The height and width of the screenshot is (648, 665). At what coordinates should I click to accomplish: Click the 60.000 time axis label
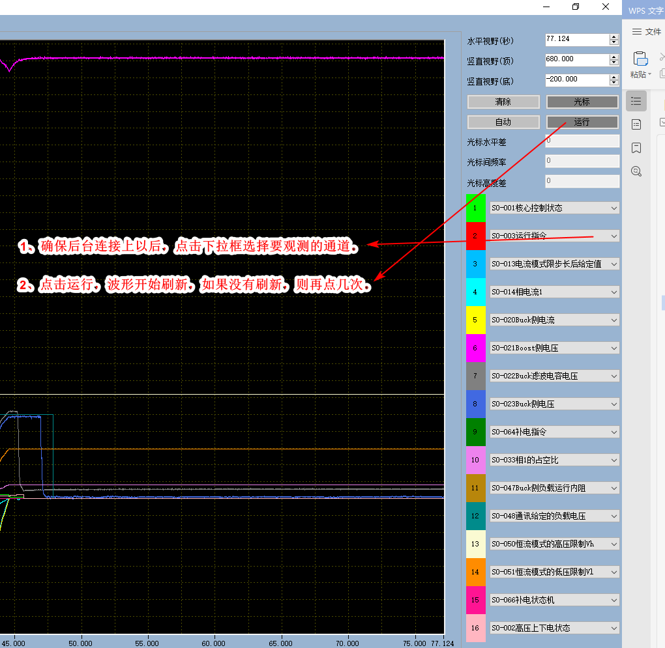214,643
